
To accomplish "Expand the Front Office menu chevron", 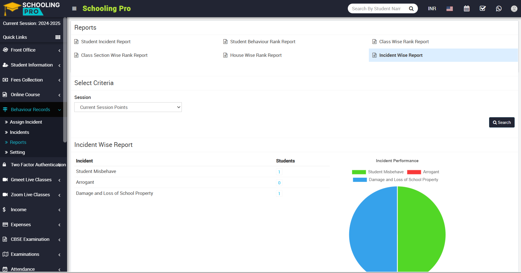I will pyautogui.click(x=59, y=50).
